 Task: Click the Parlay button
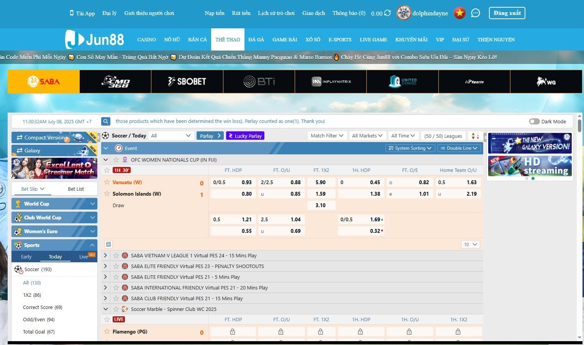pos(210,136)
